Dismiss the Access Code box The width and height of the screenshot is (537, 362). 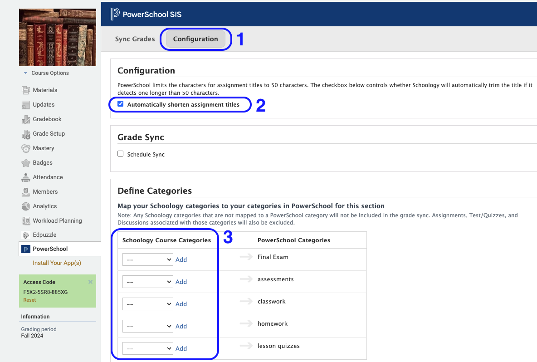point(90,282)
